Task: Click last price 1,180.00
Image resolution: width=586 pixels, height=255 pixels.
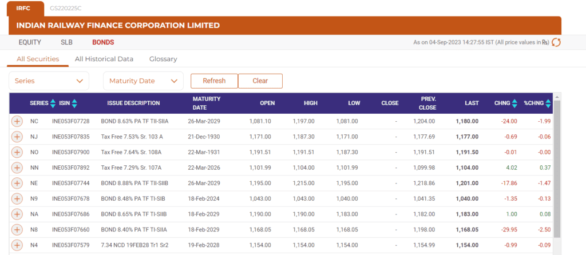Action: tap(467, 121)
